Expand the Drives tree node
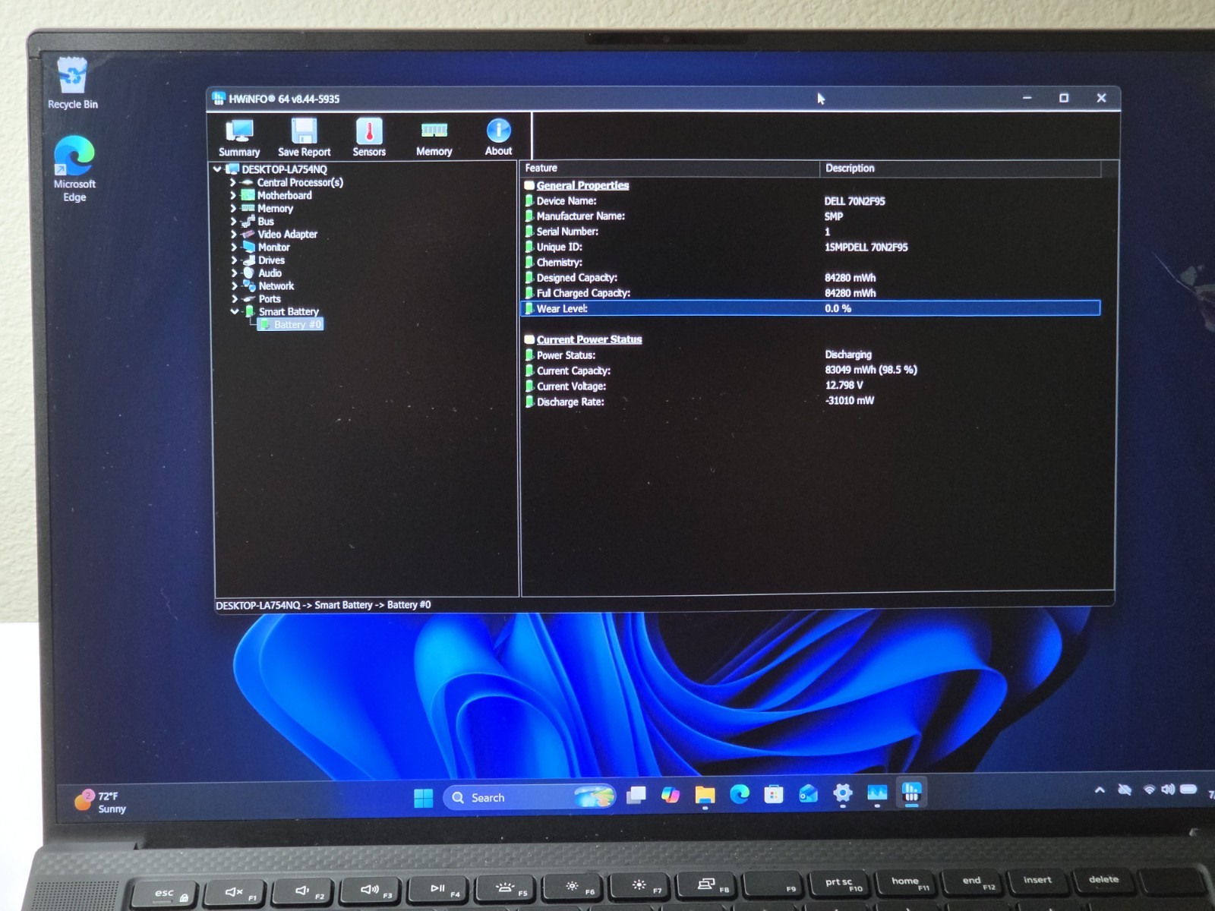This screenshot has height=911, width=1215. 233,260
